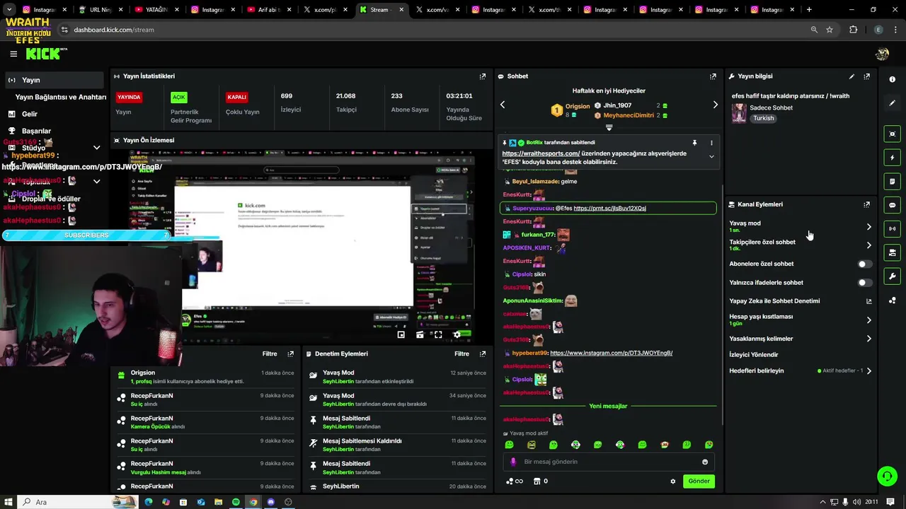
Task: Open Chrome from the Windows taskbar
Action: (253, 502)
